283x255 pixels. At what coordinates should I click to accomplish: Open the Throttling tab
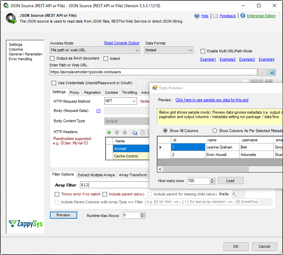pos(130,92)
